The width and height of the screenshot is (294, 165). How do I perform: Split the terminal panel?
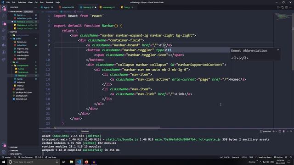[280, 132]
